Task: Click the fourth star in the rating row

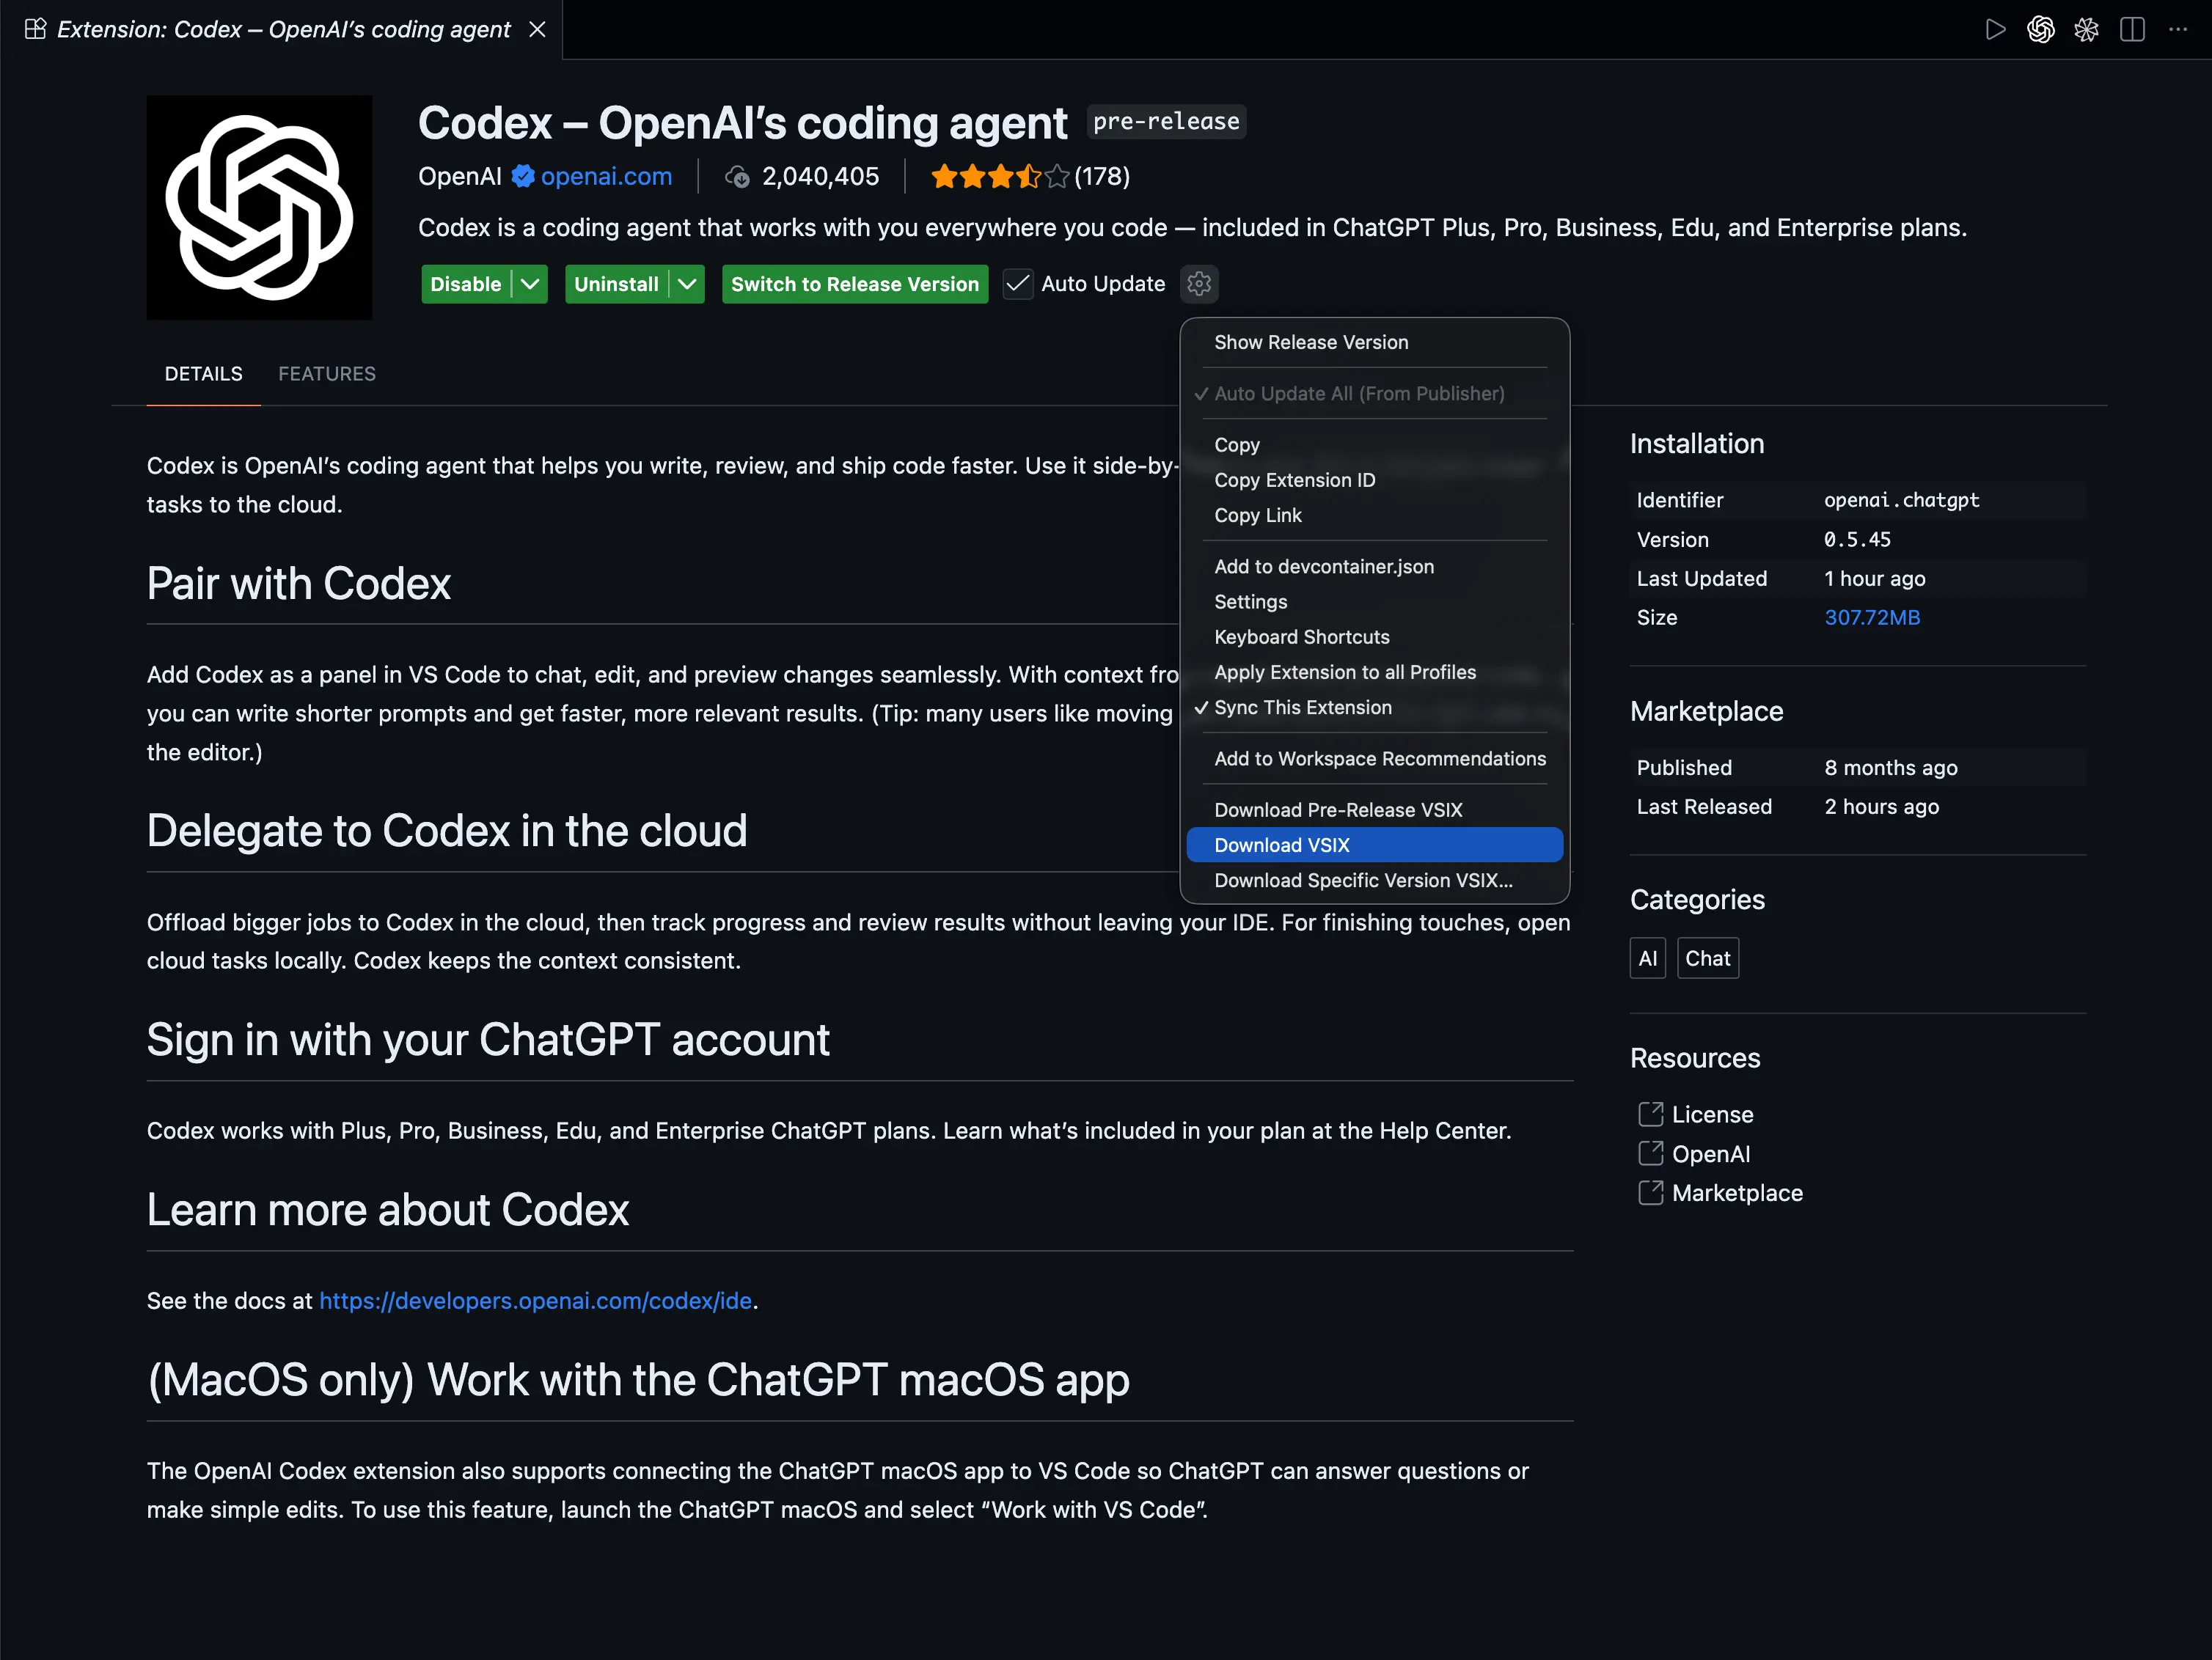Action: [x=1028, y=176]
